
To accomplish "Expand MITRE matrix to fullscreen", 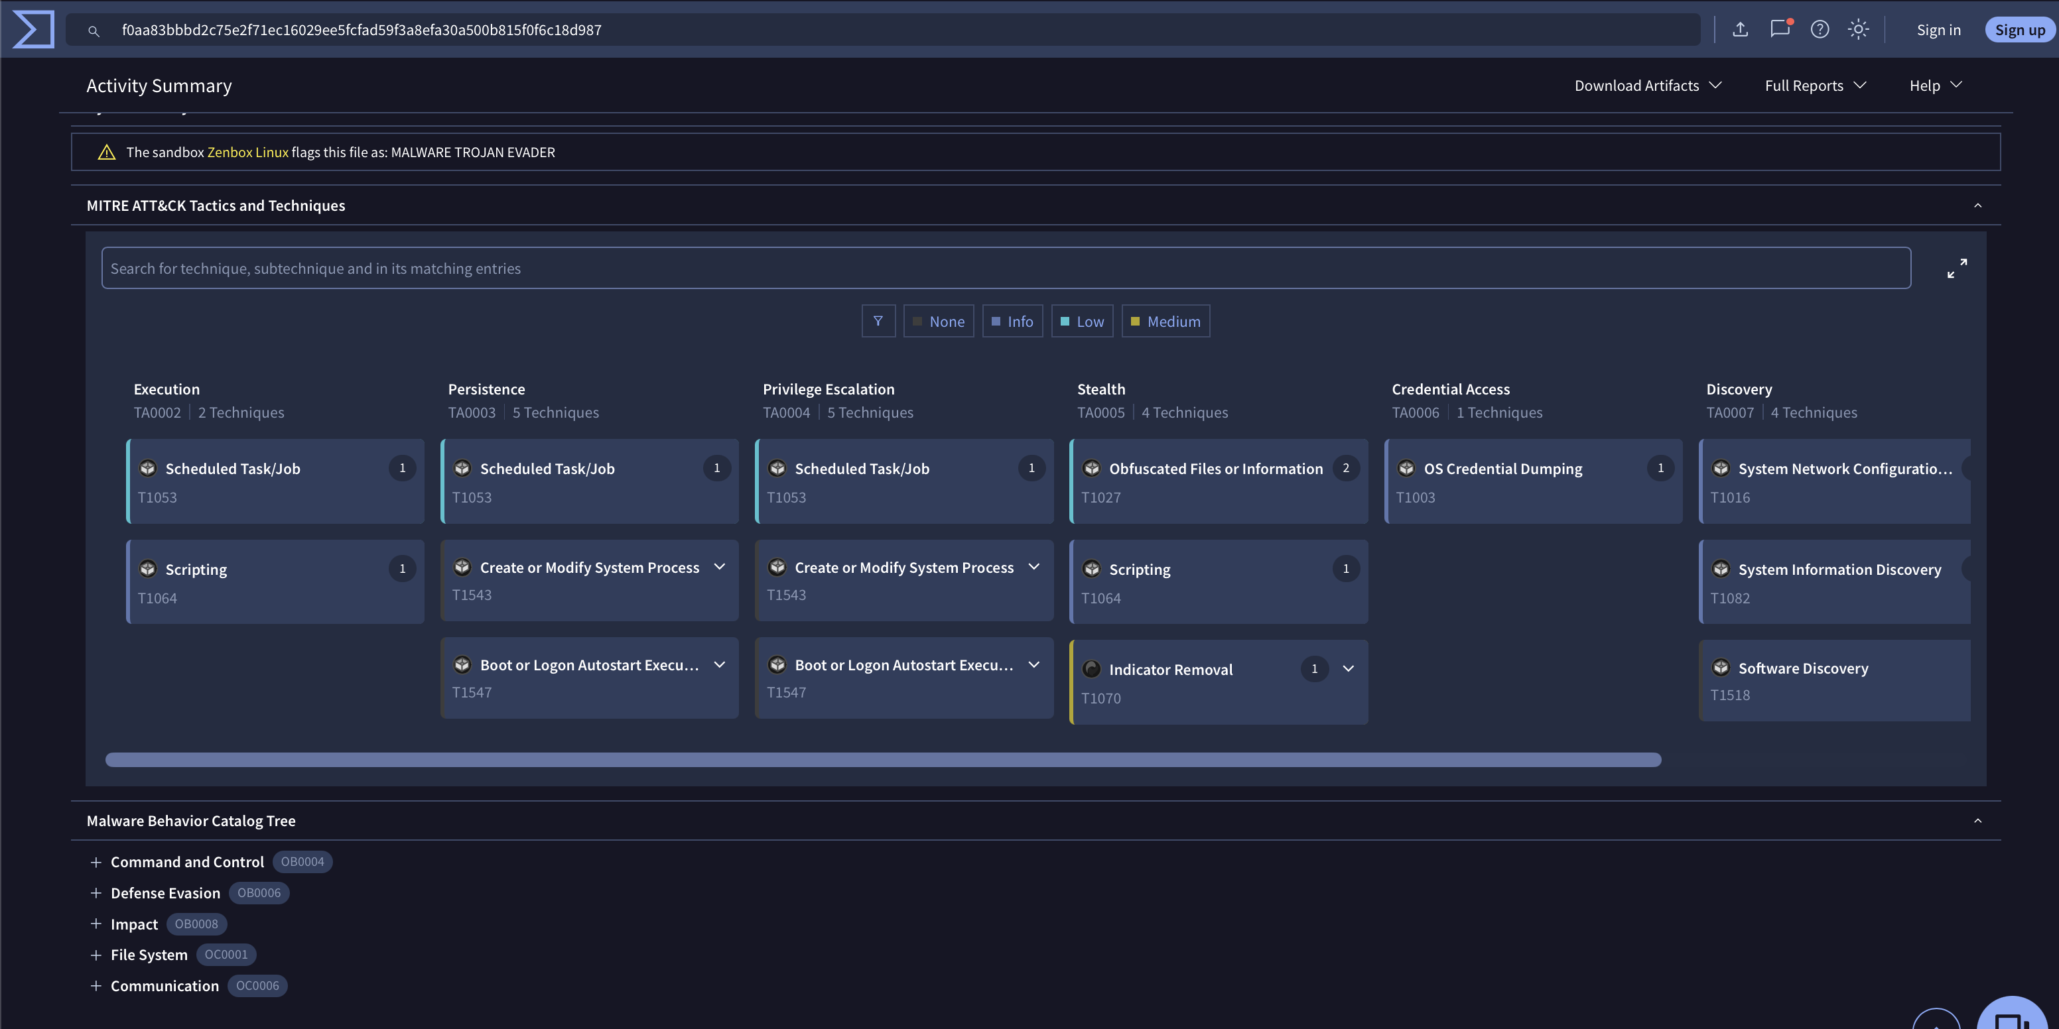I will click(1957, 269).
